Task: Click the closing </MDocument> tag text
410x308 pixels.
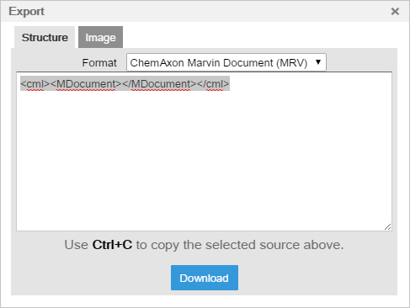Action: point(159,84)
